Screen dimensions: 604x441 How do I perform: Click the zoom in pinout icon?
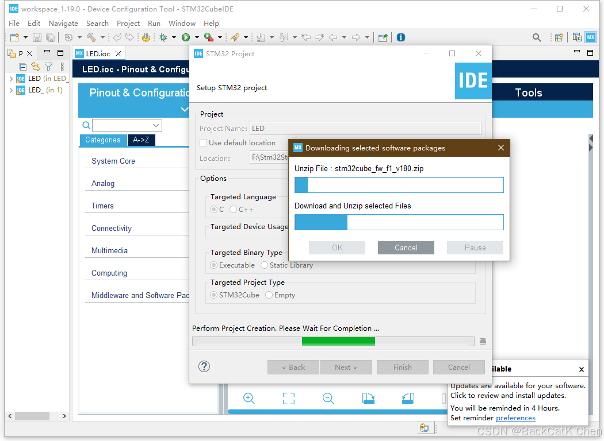pyautogui.click(x=249, y=399)
